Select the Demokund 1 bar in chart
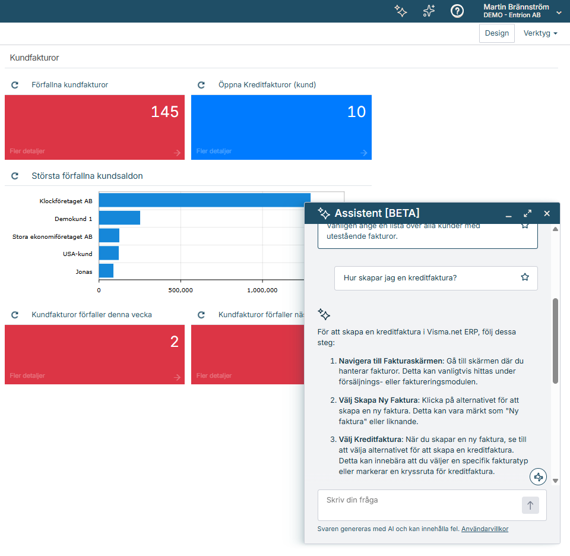The image size is (570, 556). (119, 218)
